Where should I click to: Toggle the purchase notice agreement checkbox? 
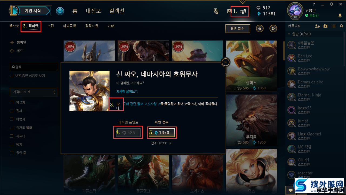(118, 104)
